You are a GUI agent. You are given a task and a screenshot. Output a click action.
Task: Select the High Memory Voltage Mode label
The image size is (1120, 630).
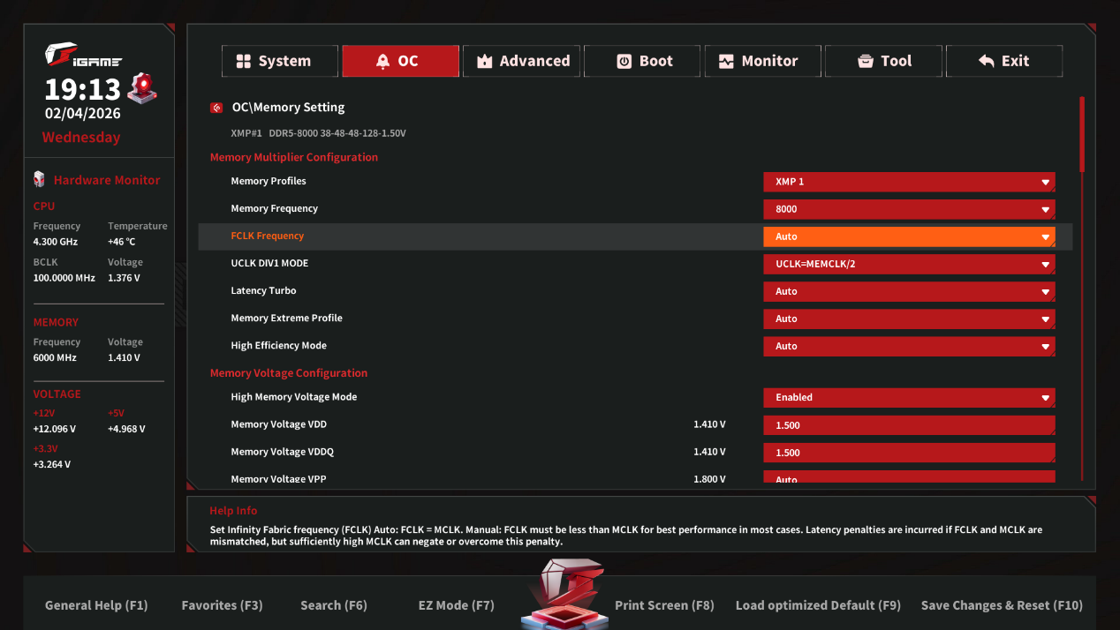click(294, 397)
